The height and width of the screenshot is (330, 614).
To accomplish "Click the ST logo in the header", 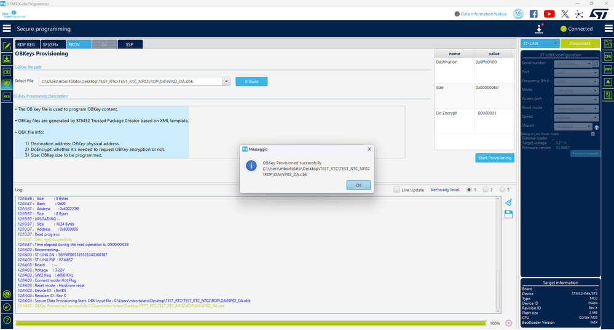I will point(599,14).
